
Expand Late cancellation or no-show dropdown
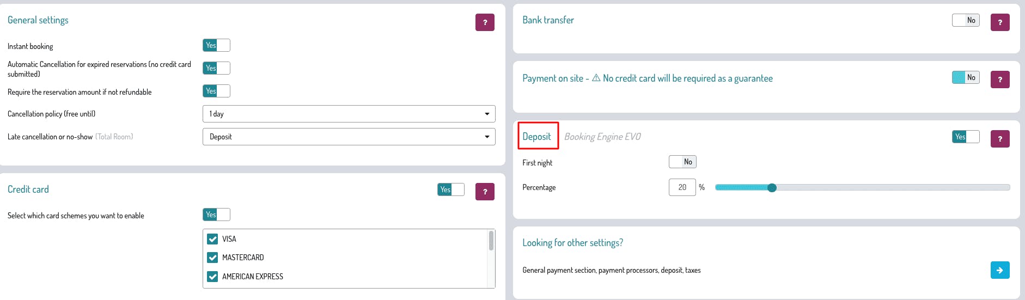pyautogui.click(x=349, y=137)
